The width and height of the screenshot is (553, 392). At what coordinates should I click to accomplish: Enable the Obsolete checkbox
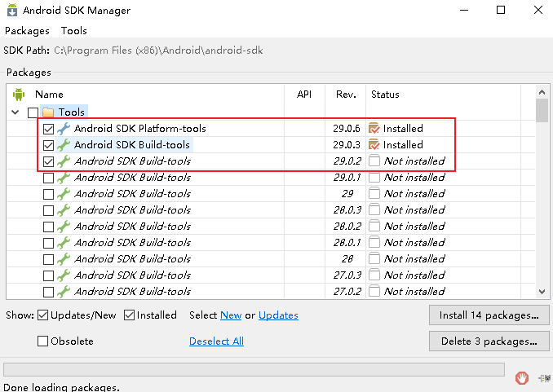(42, 341)
